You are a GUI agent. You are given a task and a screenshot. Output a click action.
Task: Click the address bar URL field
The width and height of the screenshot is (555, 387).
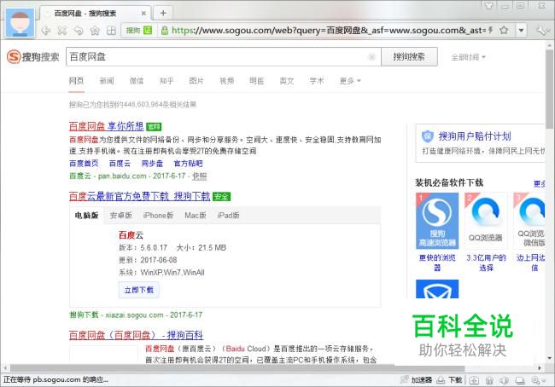[330, 31]
